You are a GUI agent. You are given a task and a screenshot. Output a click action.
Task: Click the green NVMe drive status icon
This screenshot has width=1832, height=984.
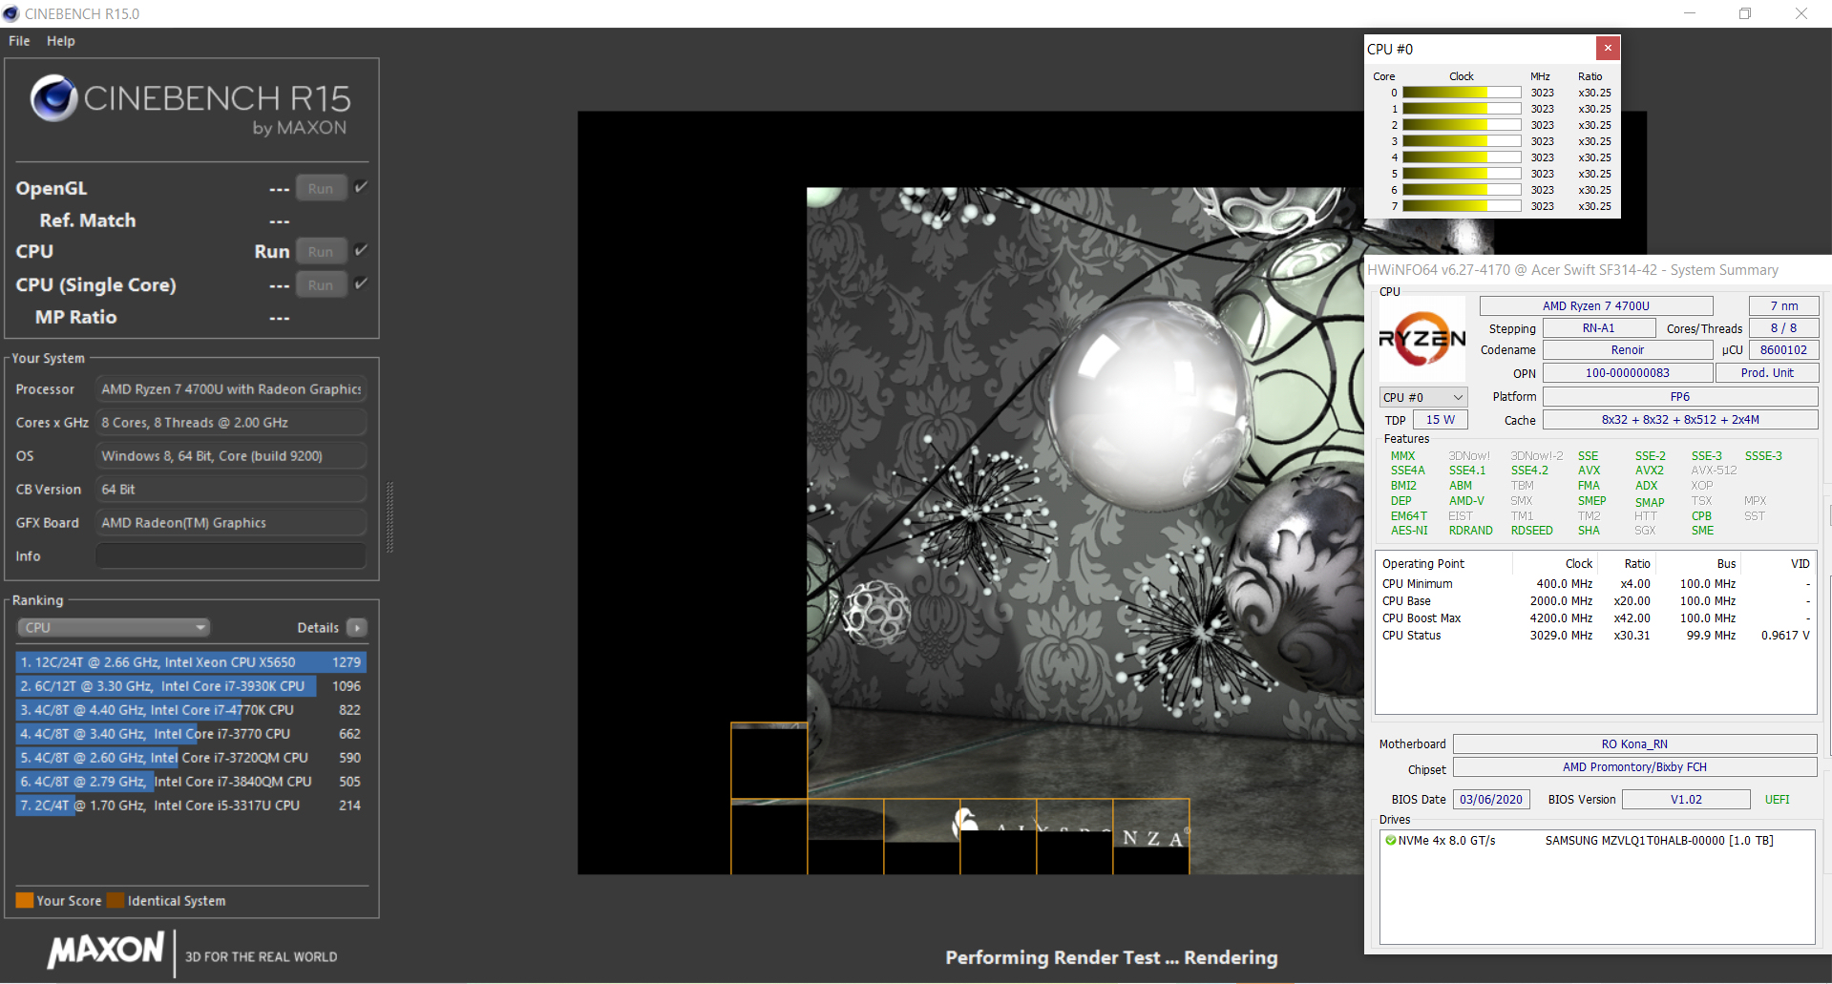click(1391, 841)
